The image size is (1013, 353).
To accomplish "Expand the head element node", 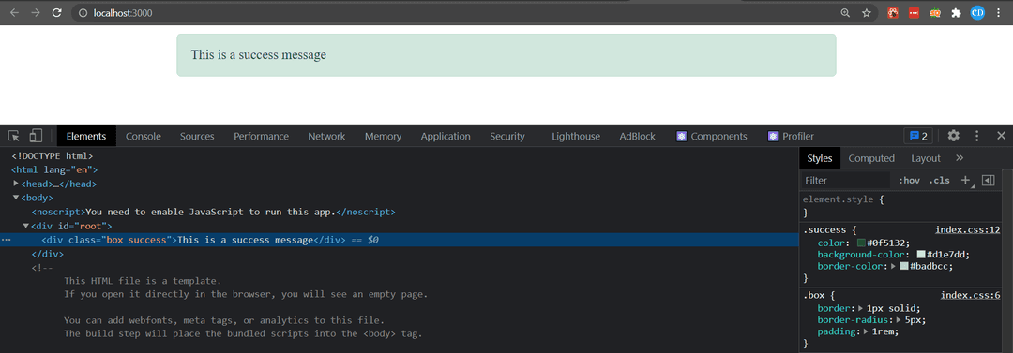I will [x=16, y=184].
